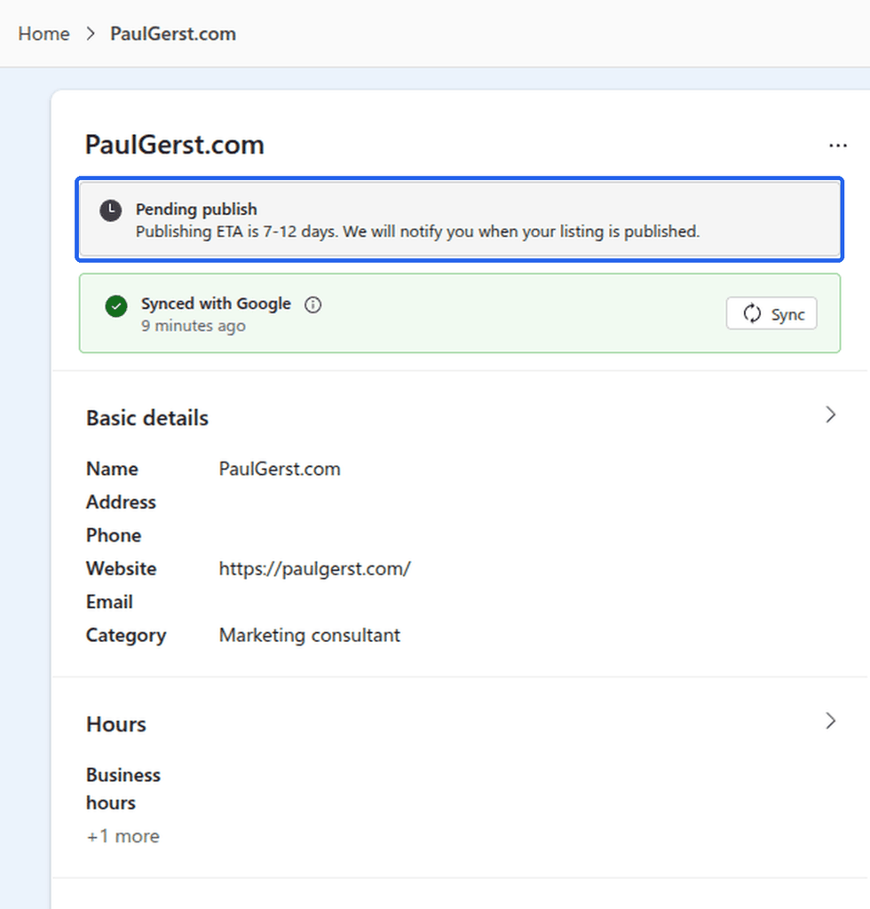
Task: Click the 9 minutes ago timestamp
Action: tap(194, 326)
